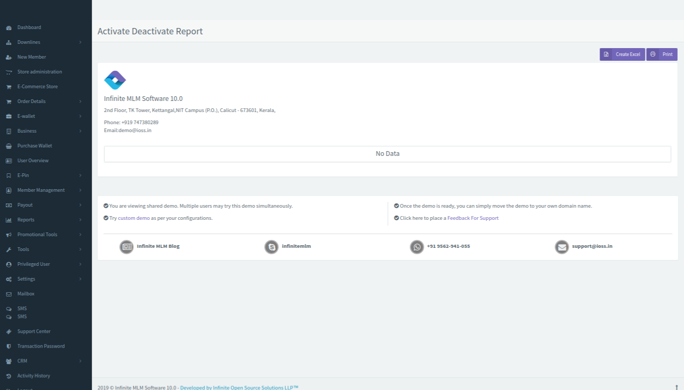Expand the E-wallet submenu chevron
The height and width of the screenshot is (390, 684).
(x=80, y=116)
